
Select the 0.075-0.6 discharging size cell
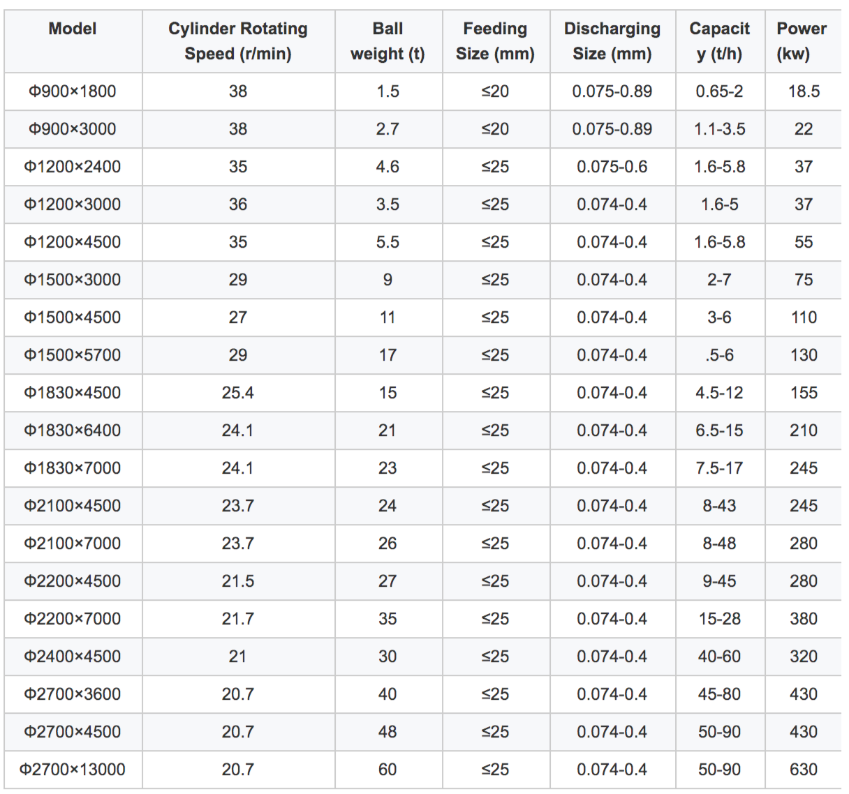[x=612, y=167]
